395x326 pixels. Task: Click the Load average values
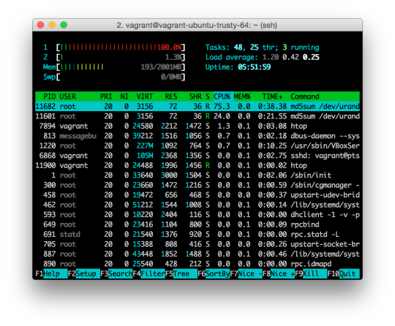[x=290, y=57]
